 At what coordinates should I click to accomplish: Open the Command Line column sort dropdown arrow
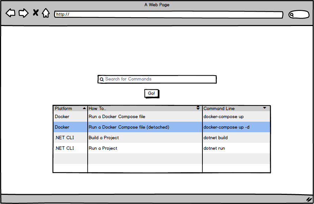[264, 108]
